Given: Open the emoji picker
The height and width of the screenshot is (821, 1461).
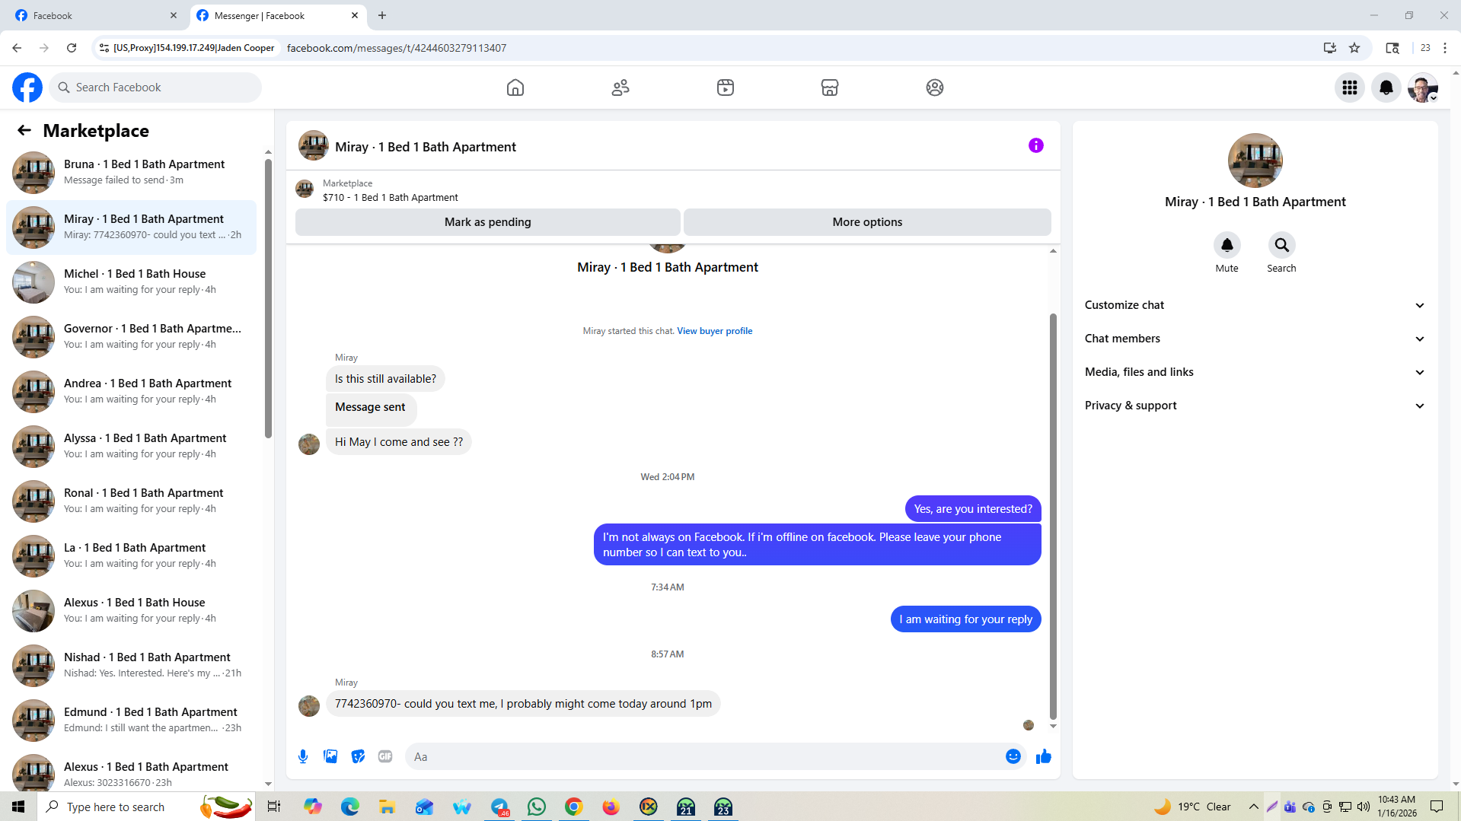Looking at the screenshot, I should coord(1013,756).
